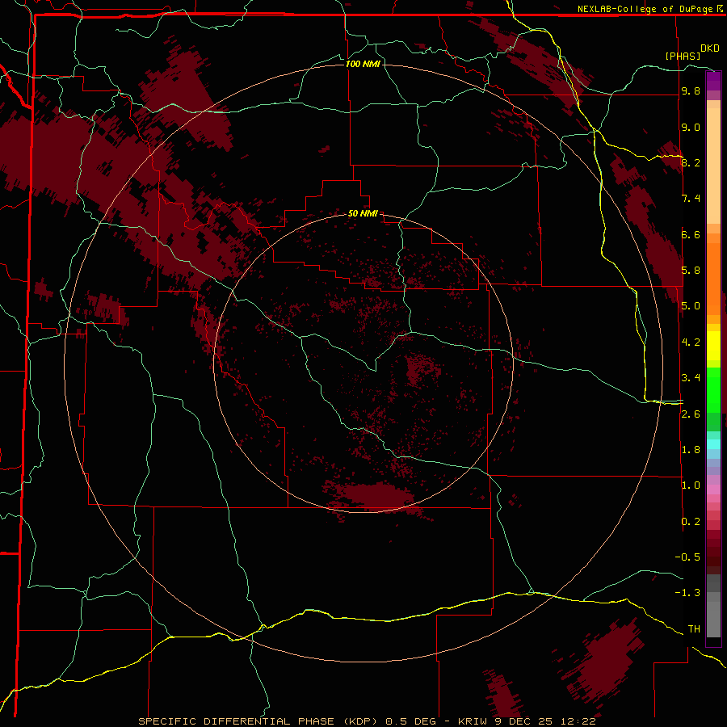Click the bright yellow segment beside 4.2
Image resolution: width=727 pixels, height=727 pixels.
point(713,346)
